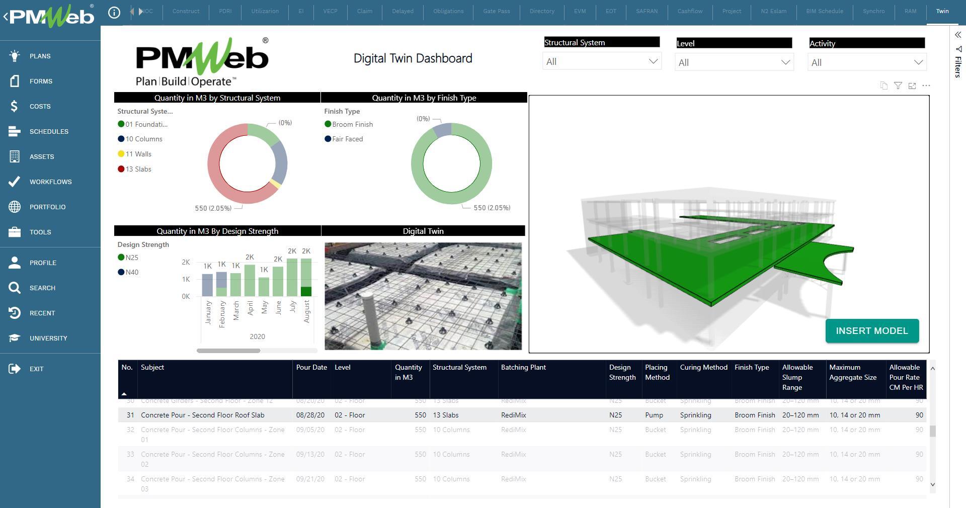Screen dimensions: 966x508
Task: Click the table scroll up arrow
Action: (x=932, y=369)
